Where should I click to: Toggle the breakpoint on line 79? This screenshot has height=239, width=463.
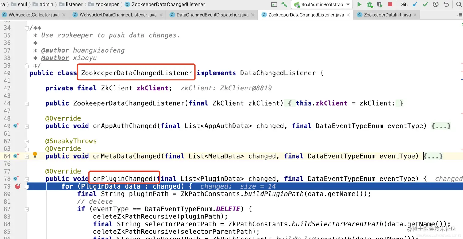click(x=17, y=186)
